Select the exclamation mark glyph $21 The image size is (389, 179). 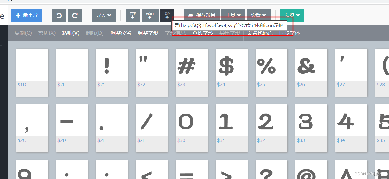112,73
